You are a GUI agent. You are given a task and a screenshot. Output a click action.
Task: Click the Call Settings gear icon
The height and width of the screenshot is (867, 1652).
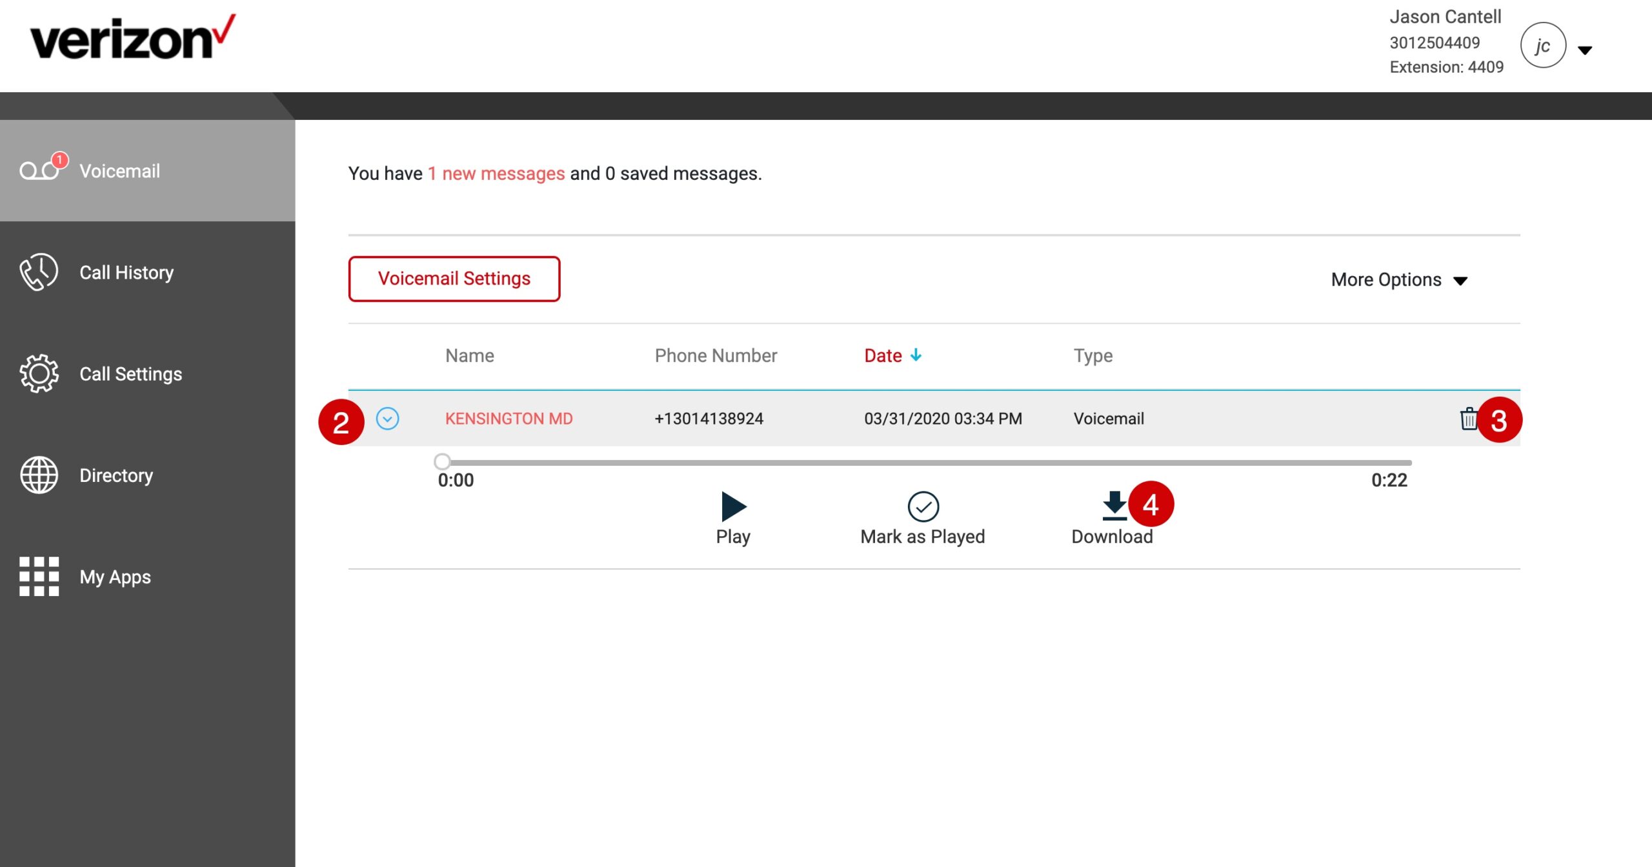39,374
